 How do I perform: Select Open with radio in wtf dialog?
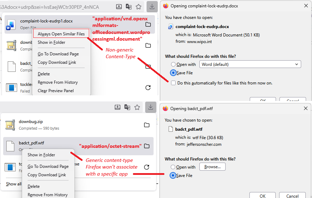(173, 167)
